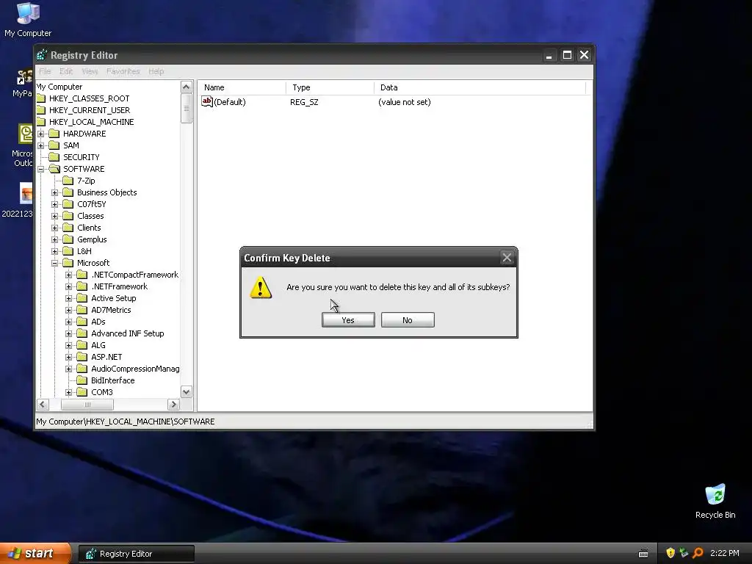Click the ADs folder icon
Screen dimensions: 752x564
(x=82, y=322)
